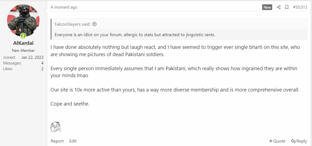The image size is (312, 146).
Task: Open the AlKardai username profile link
Action: (23, 43)
